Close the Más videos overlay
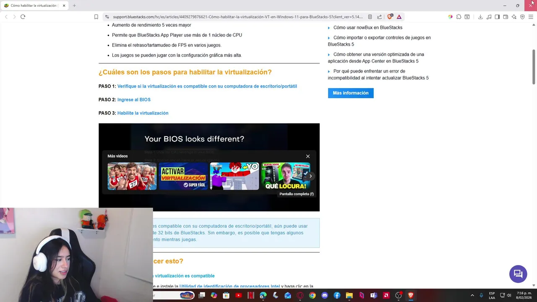Image resolution: width=537 pixels, height=302 pixels. 308,156
